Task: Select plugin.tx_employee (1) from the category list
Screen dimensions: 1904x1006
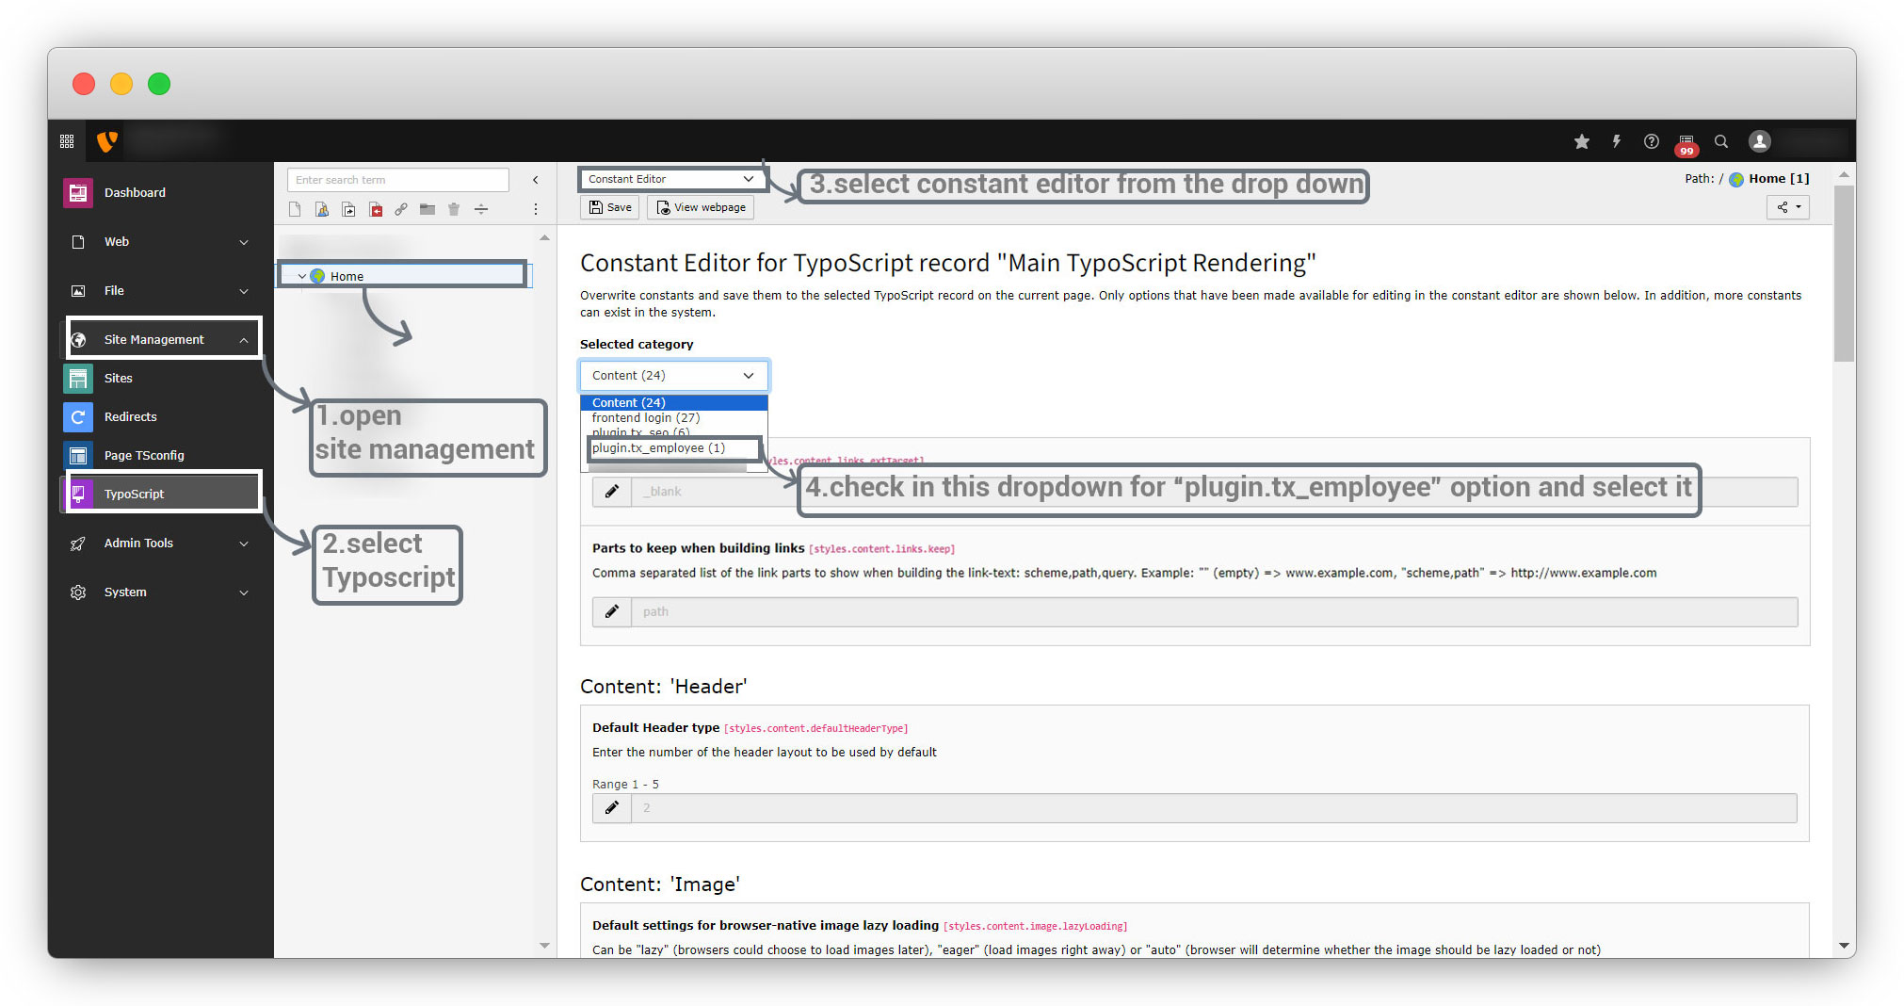Action: point(659,448)
